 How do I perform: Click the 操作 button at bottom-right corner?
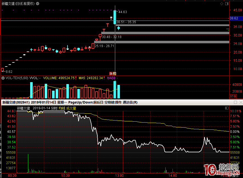[x=236, y=176]
